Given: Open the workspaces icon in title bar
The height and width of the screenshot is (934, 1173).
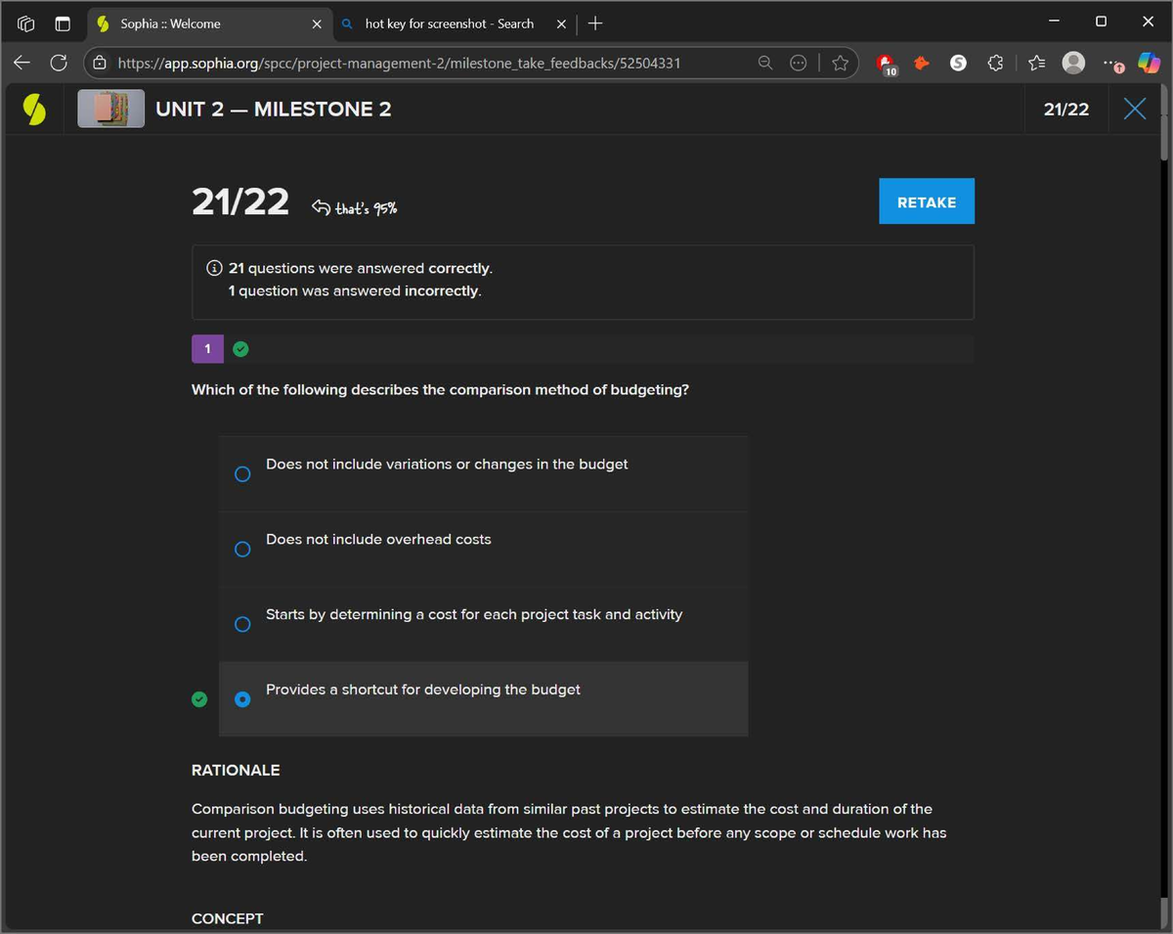Looking at the screenshot, I should tap(26, 23).
